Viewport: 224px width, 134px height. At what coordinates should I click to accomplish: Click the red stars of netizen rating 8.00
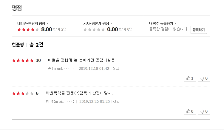(x=28, y=29)
